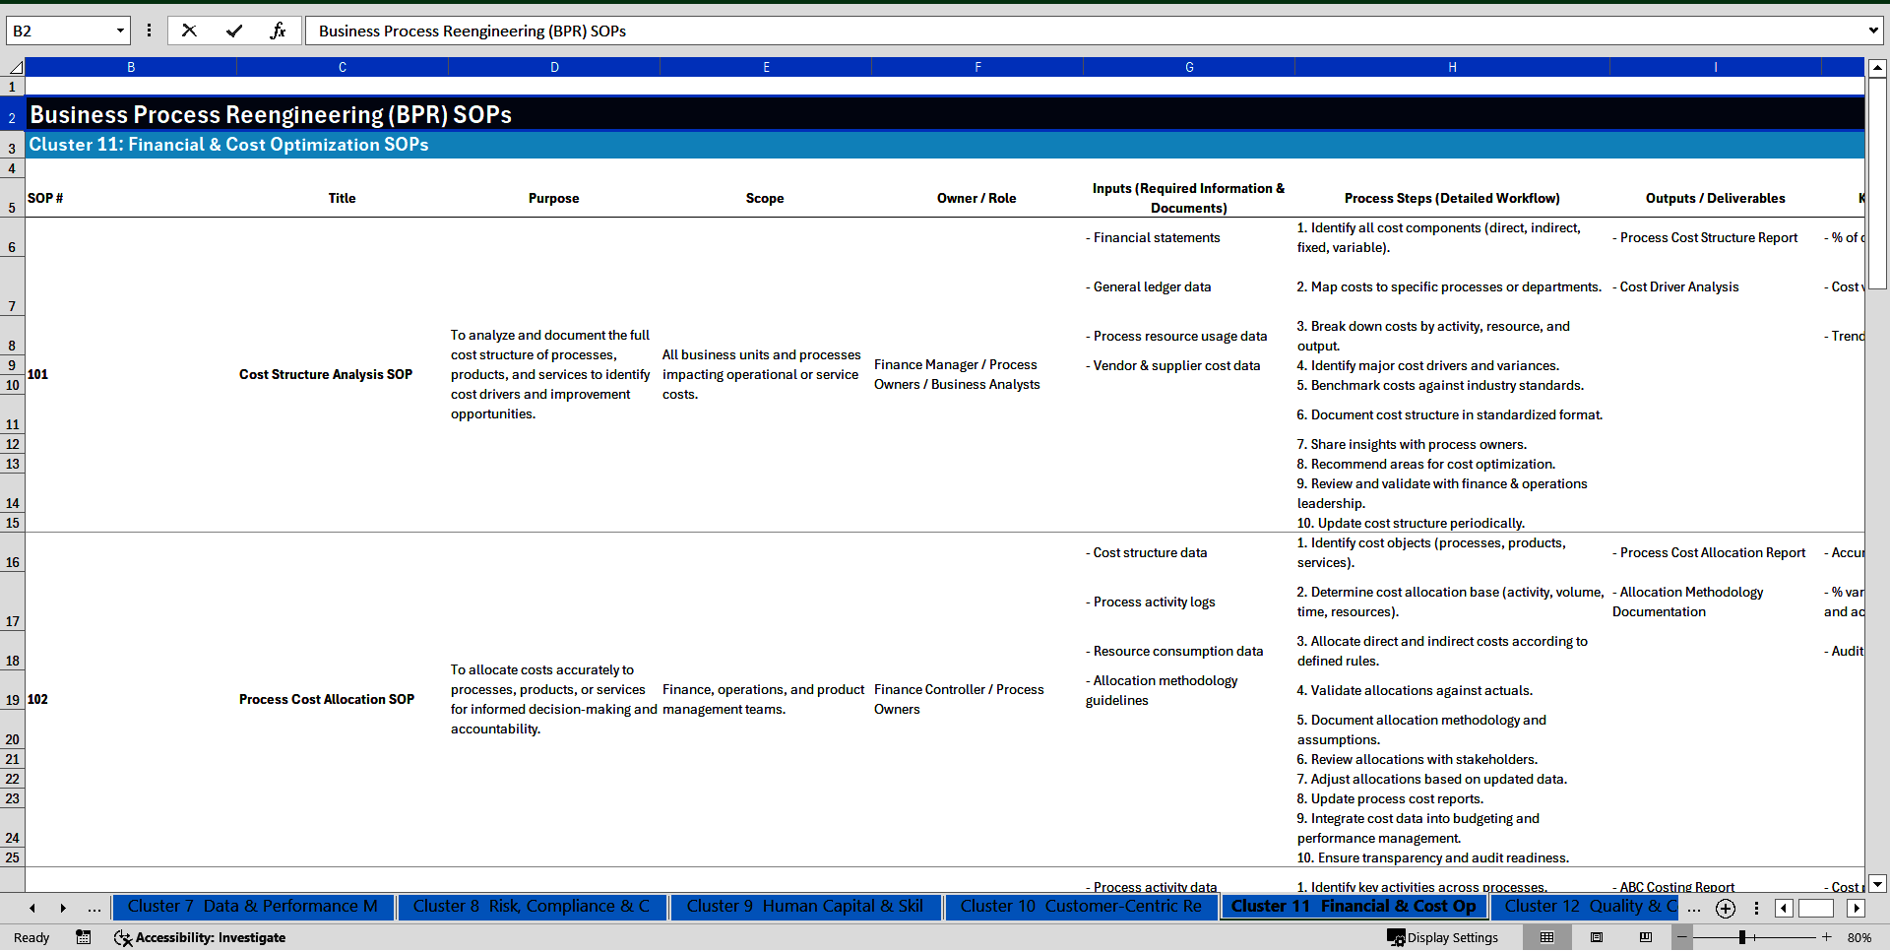Screen dimensions: 1890x951
Task: Open the Insert Function dialog via fx icon
Action: tap(279, 31)
